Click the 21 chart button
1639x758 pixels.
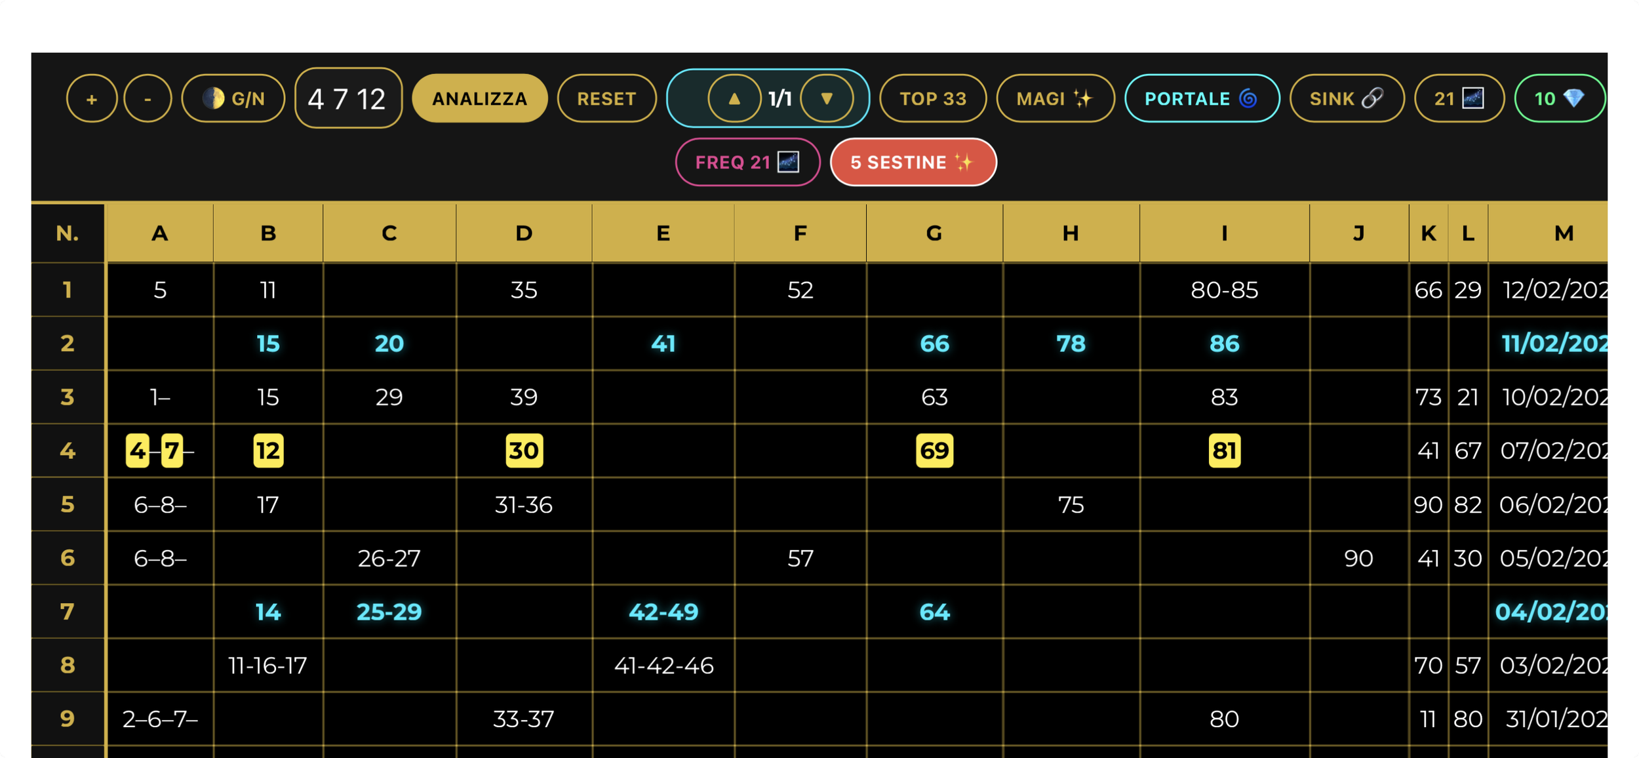coord(1459,99)
